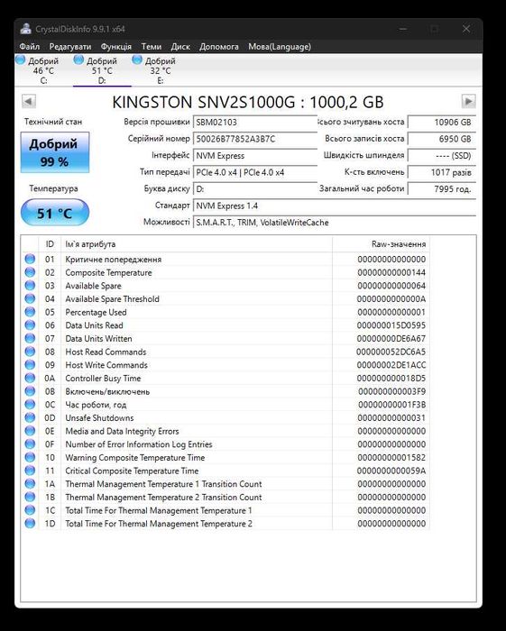Click rotation rate value ---- (SSD)
506x631 pixels.
click(442, 156)
